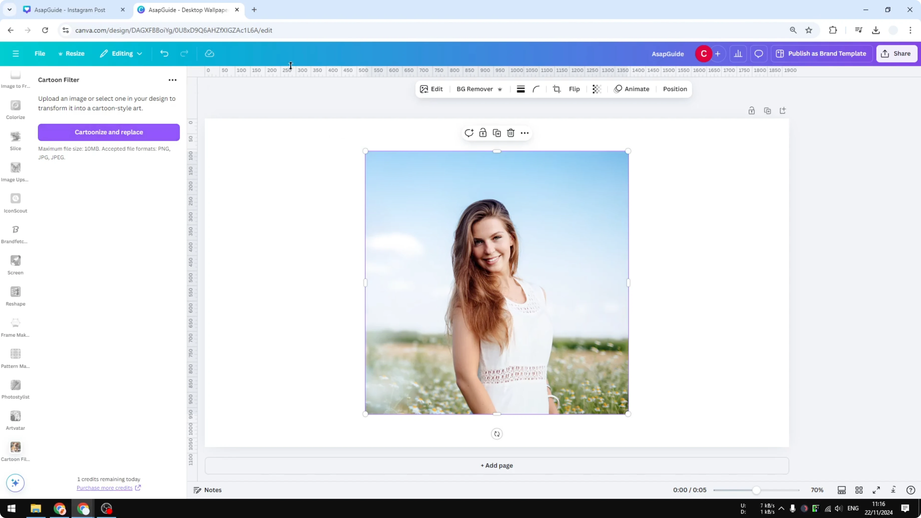The width and height of the screenshot is (921, 518).
Task: Select the Crop tool in the image toolbar
Action: [557, 89]
